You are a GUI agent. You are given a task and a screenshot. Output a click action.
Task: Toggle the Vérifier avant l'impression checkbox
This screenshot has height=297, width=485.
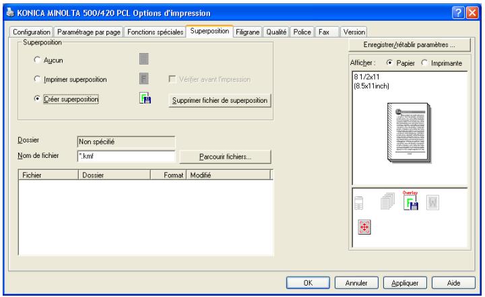click(x=172, y=79)
